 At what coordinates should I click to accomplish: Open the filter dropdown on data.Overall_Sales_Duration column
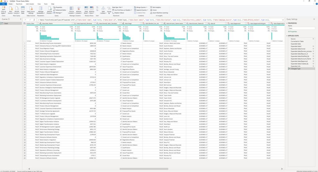point(120,24)
